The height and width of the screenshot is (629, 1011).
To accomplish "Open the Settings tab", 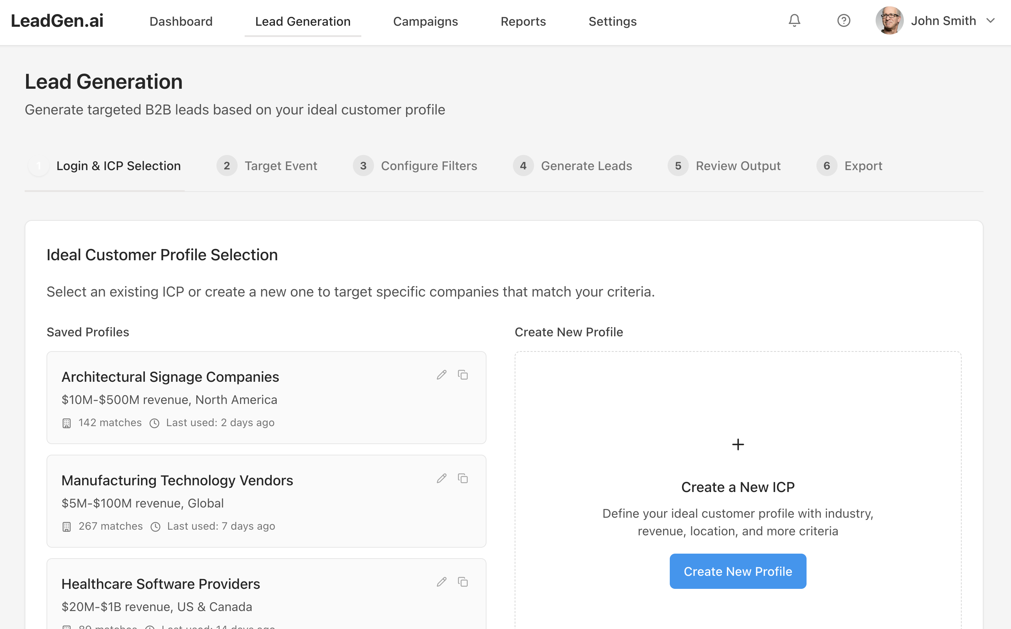I will tap(612, 21).
